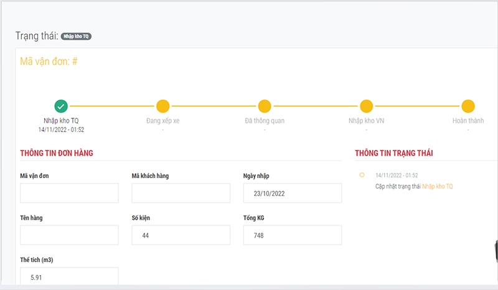
Task: Select the Nhập kho VN step circle
Action: [367, 106]
